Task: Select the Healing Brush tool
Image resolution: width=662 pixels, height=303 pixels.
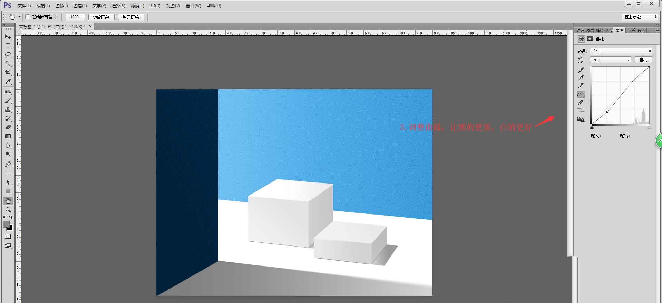Action: 8,92
